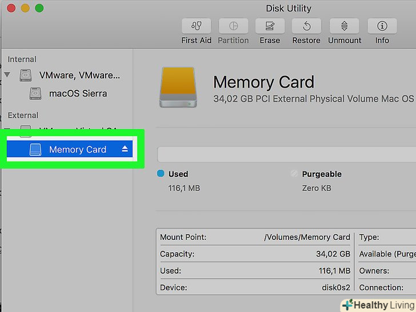
Task: Click the External section header
Action: click(x=23, y=115)
